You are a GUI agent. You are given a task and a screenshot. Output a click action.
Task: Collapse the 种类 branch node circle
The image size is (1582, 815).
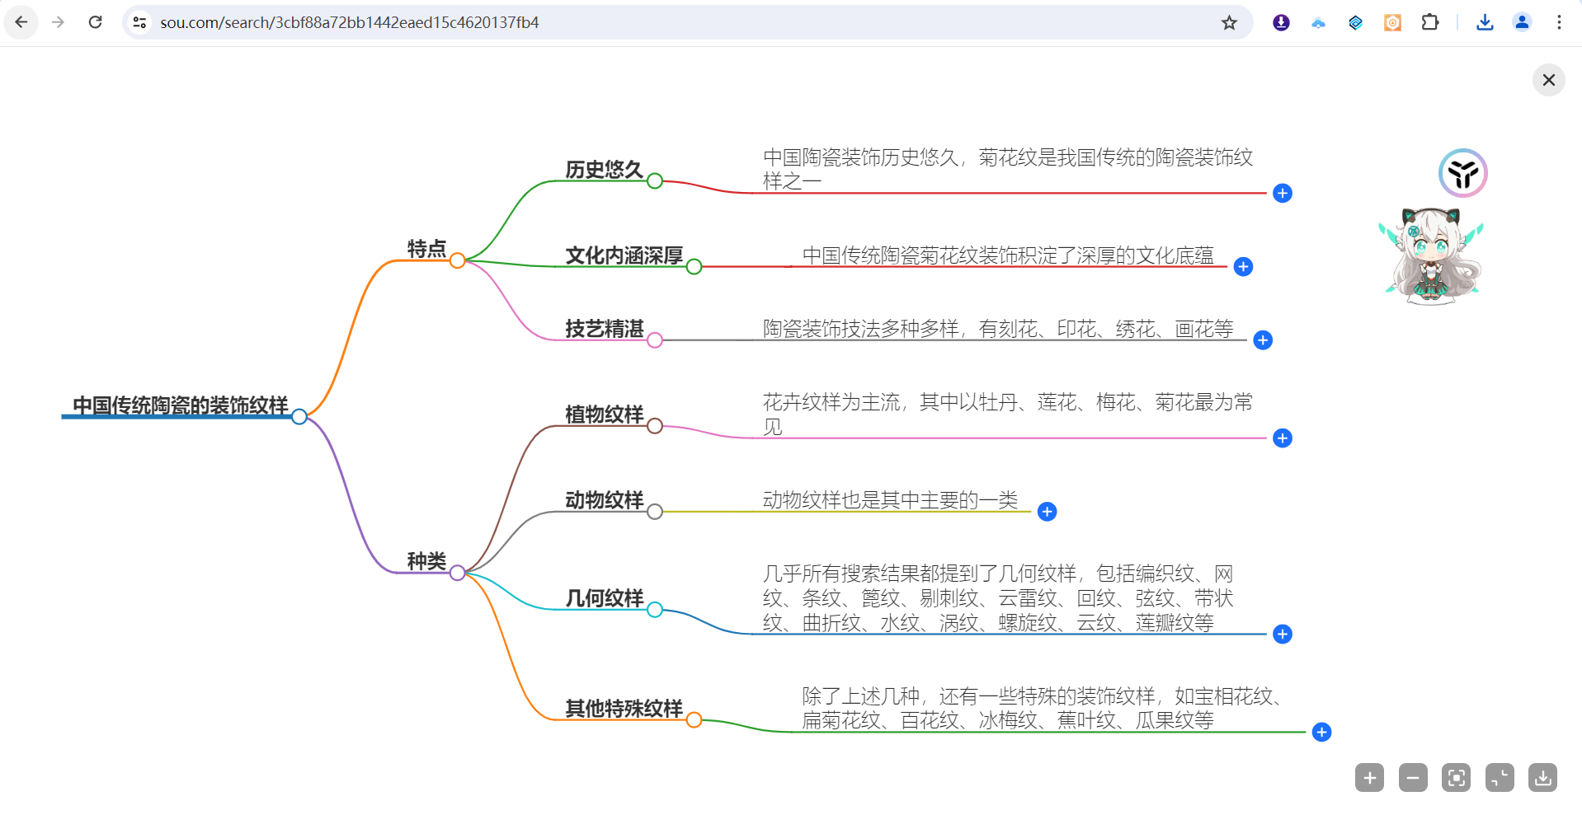tap(458, 573)
